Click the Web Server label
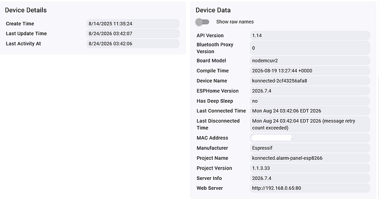Image resolution: width=379 pixels, height=203 pixels. click(x=210, y=188)
